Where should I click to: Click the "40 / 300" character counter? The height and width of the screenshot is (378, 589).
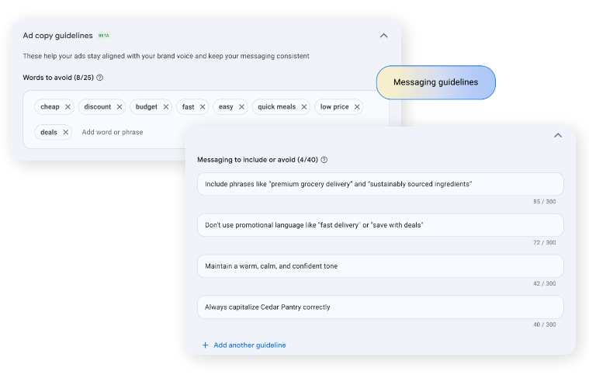pos(544,324)
